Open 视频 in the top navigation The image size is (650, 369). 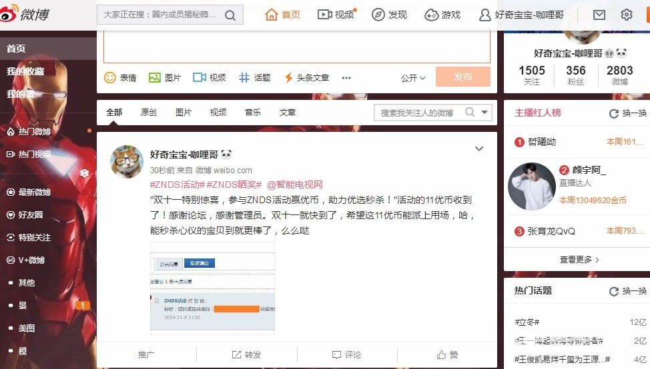click(336, 15)
